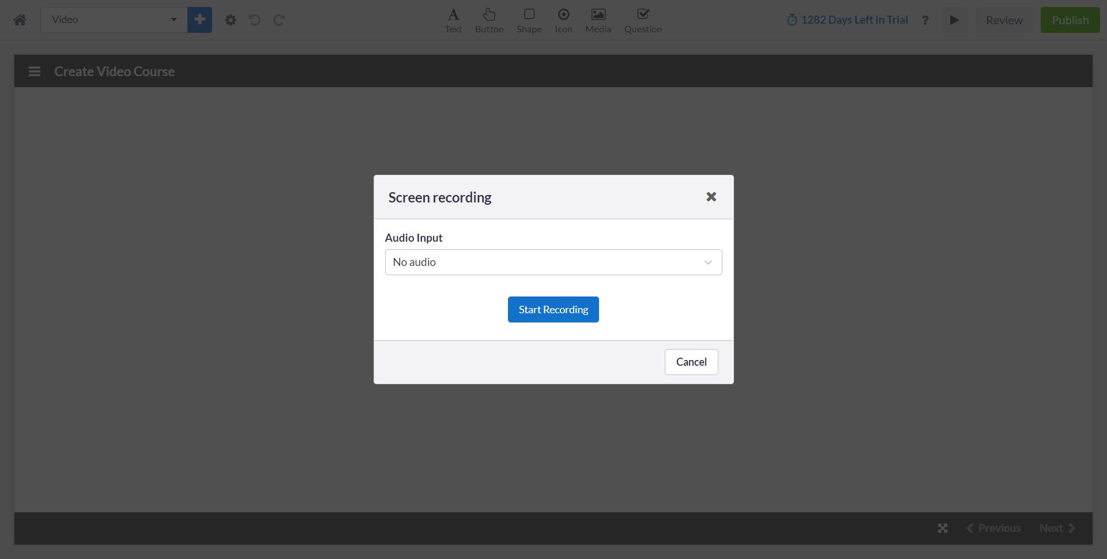Click the Review button
The height and width of the screenshot is (559, 1107).
click(1004, 20)
